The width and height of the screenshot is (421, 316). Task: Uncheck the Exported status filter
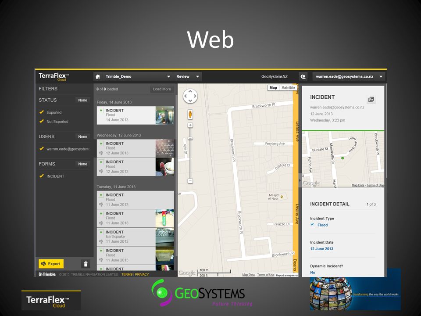click(x=42, y=112)
